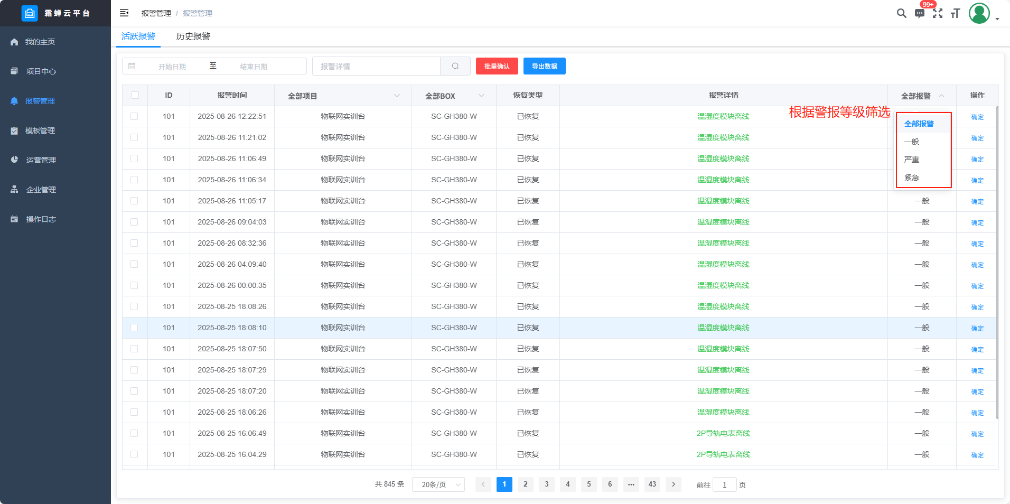Click the sidebar collapse hamburger icon

point(124,13)
